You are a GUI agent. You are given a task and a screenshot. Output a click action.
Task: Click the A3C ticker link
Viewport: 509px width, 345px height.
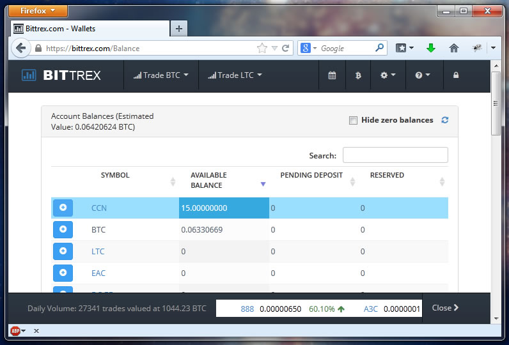coord(371,309)
